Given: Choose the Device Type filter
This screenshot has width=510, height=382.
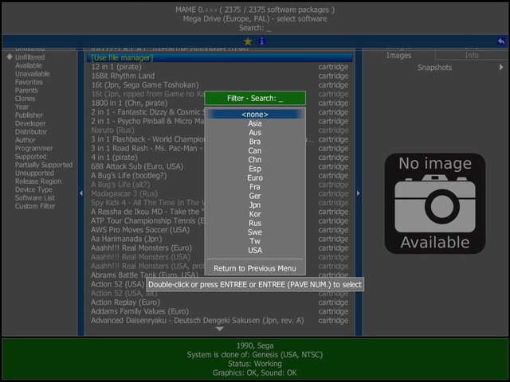Looking at the screenshot, I should (33, 189).
